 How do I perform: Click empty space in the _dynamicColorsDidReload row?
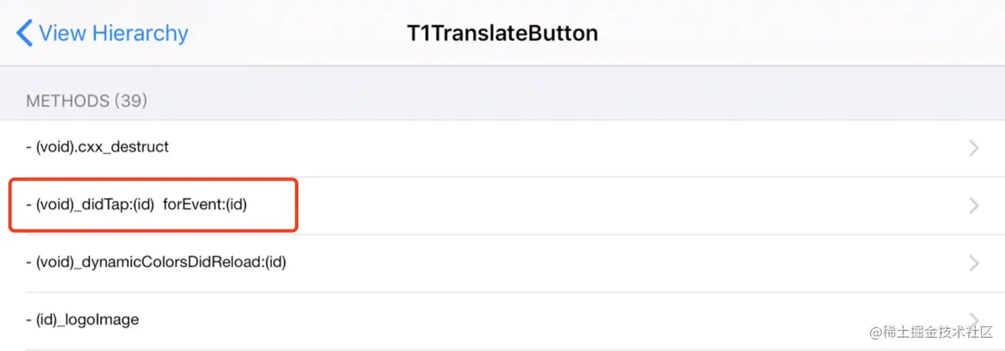coord(617,263)
